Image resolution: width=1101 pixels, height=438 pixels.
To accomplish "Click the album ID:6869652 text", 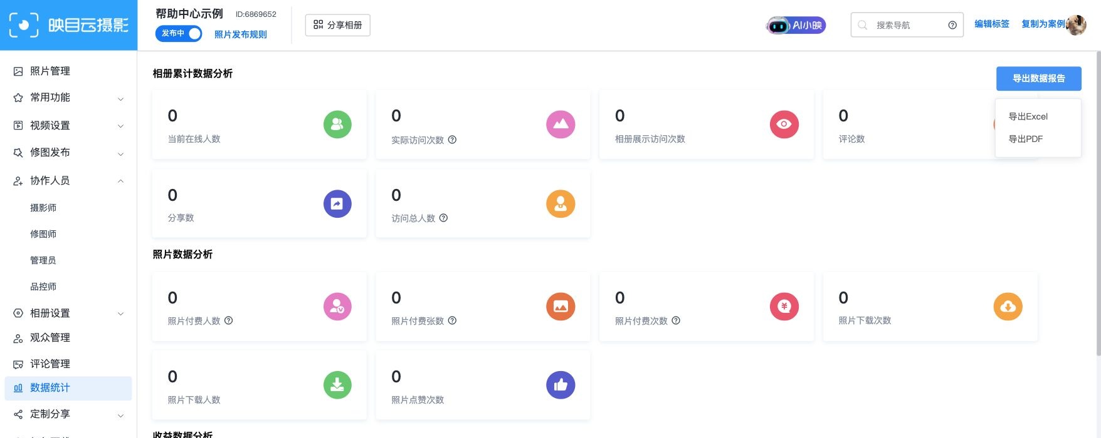I will (256, 14).
